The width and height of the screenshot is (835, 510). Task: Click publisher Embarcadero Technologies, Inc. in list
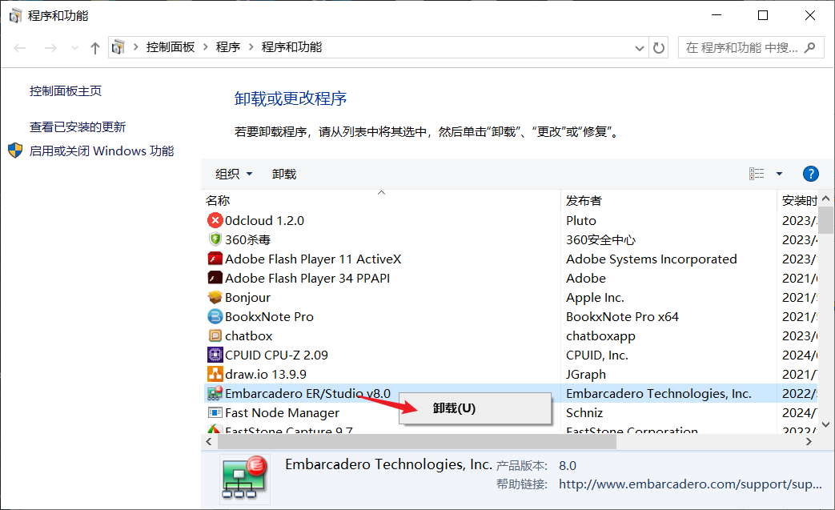pyautogui.click(x=659, y=393)
